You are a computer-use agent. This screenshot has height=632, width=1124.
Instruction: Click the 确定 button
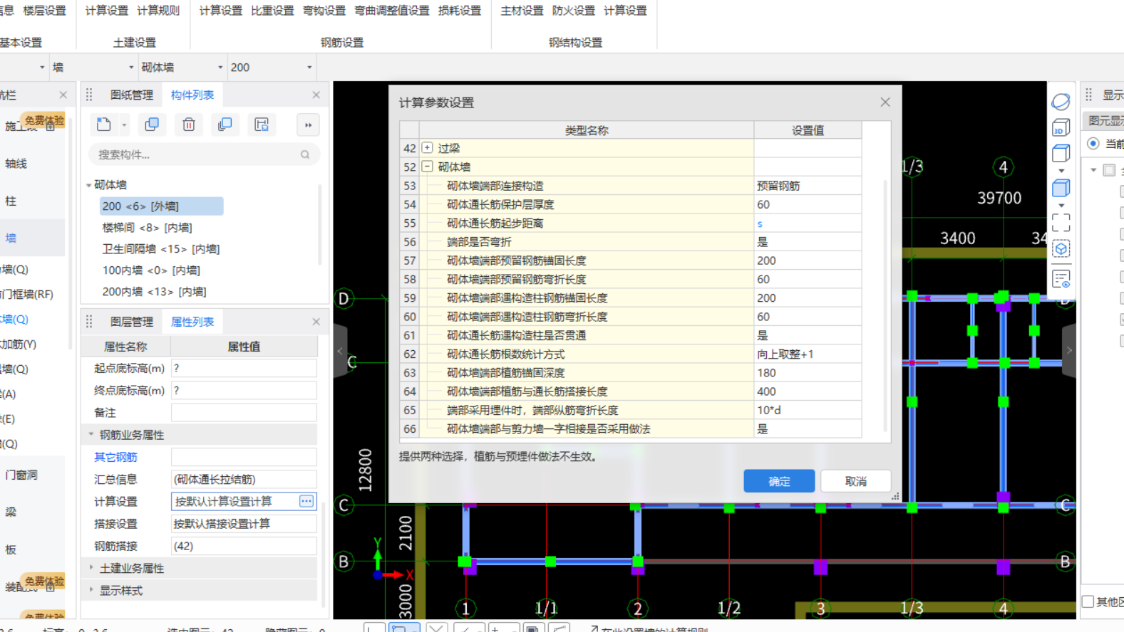(x=779, y=481)
